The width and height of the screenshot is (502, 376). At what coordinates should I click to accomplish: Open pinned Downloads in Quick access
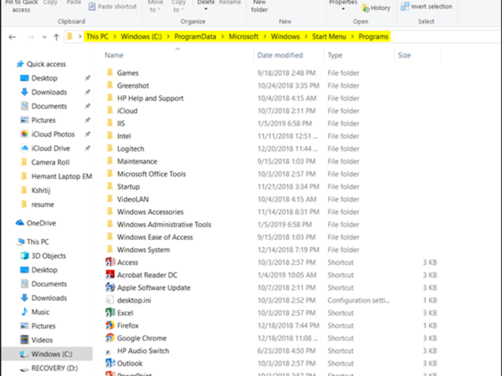[x=44, y=92]
